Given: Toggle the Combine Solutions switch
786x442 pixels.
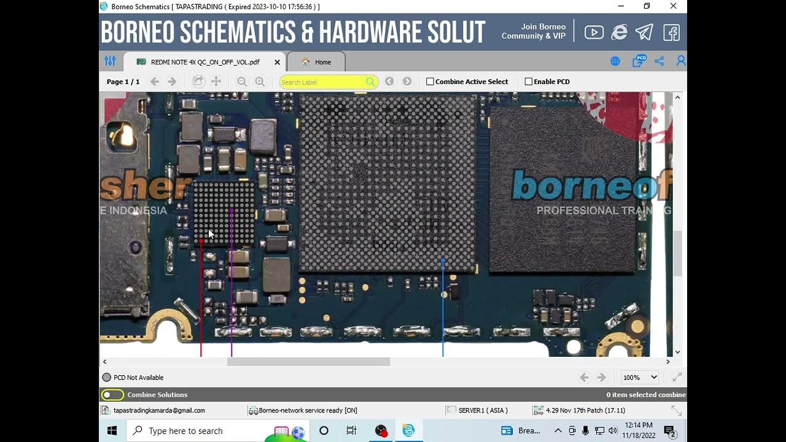Looking at the screenshot, I should [112, 395].
